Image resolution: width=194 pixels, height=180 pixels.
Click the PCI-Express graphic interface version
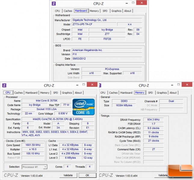[x=112, y=69]
